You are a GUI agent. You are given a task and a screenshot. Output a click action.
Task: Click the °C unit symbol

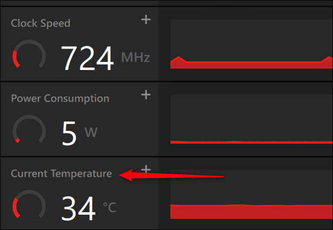click(109, 208)
